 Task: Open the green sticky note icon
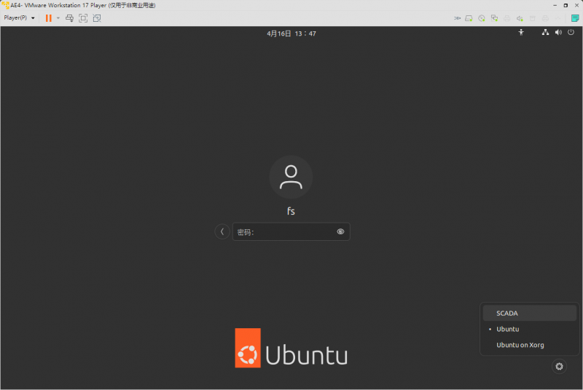click(x=575, y=17)
